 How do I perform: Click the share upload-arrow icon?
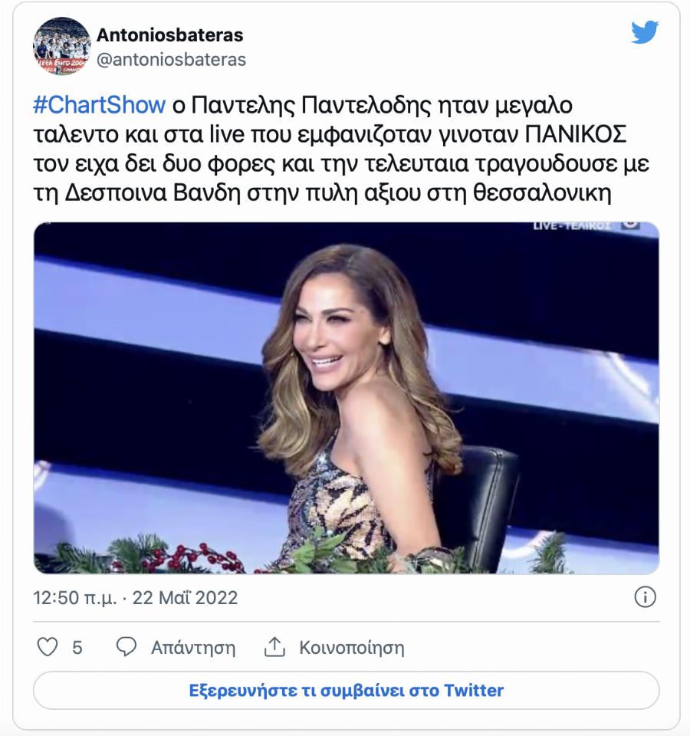pos(274,648)
